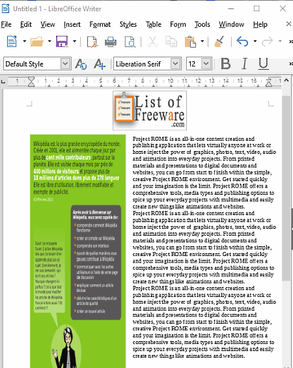Viewport: 293px width, 368px height.
Task: Open the Tools menu
Action: 202,24
